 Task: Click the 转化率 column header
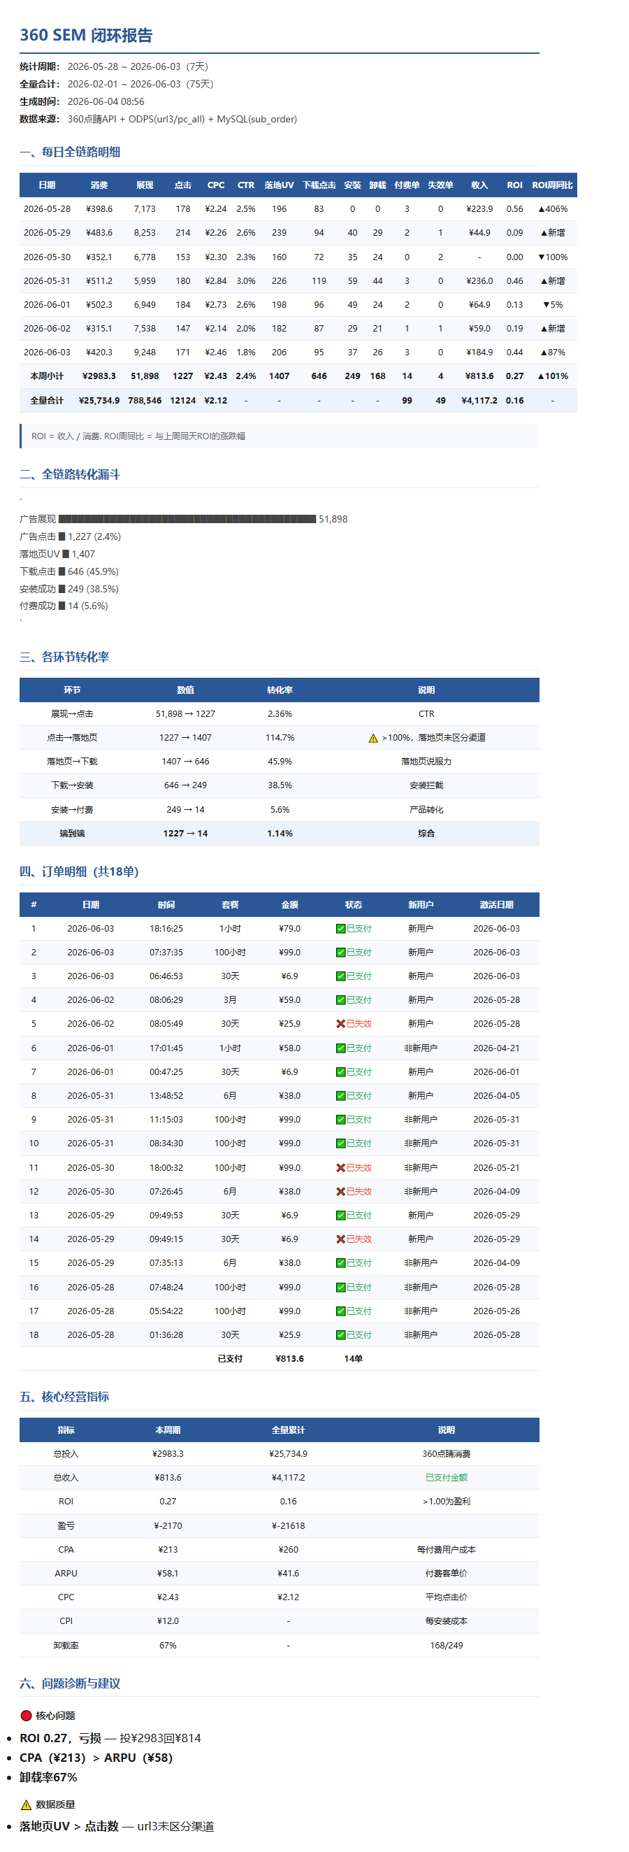pos(280,690)
